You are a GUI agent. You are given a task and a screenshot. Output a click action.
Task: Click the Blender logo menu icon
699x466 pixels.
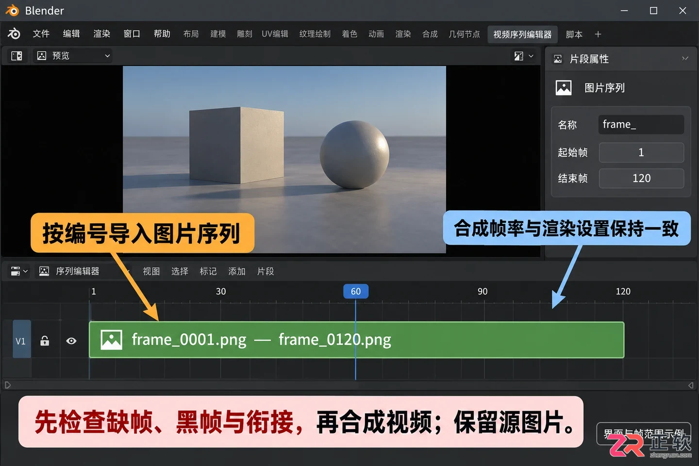pos(14,33)
